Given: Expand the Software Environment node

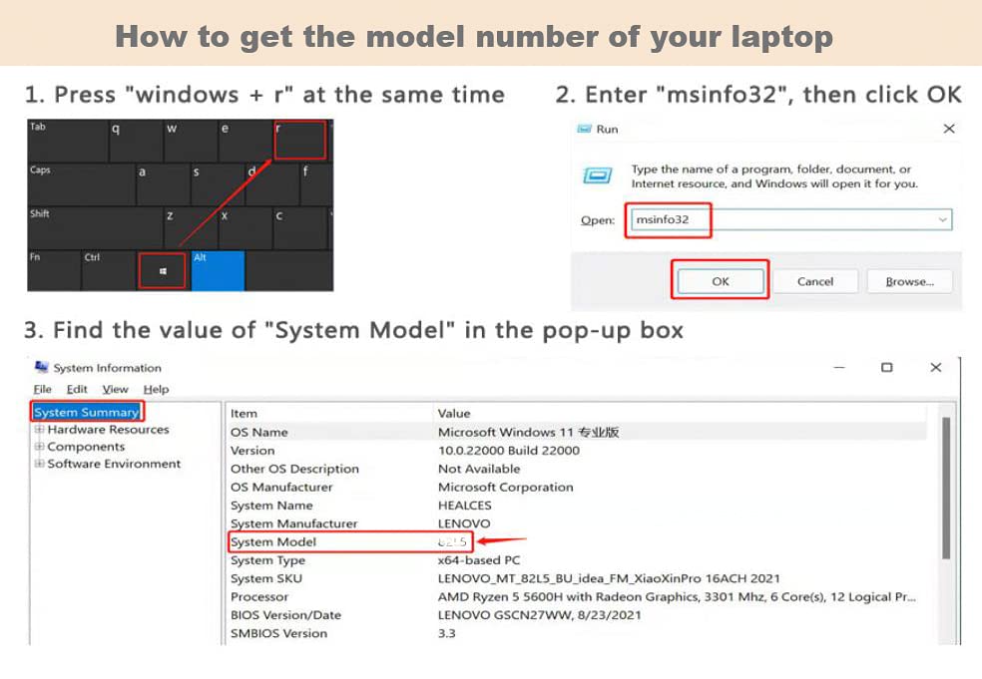Looking at the screenshot, I should 39,463.
